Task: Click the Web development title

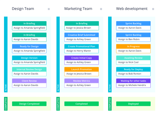Action: coord(132,9)
